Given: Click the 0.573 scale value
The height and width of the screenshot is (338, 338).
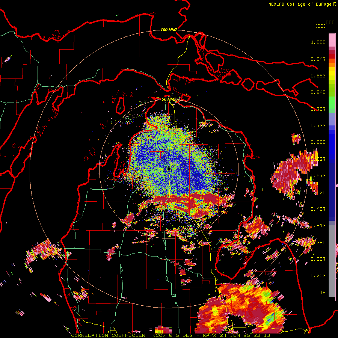Looking at the screenshot, I should (319, 176).
